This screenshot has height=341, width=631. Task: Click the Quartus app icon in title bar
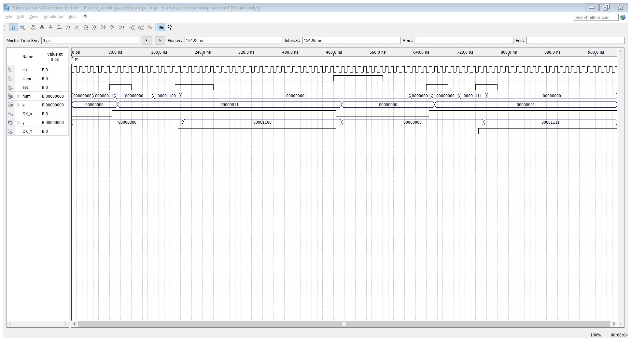click(7, 7)
